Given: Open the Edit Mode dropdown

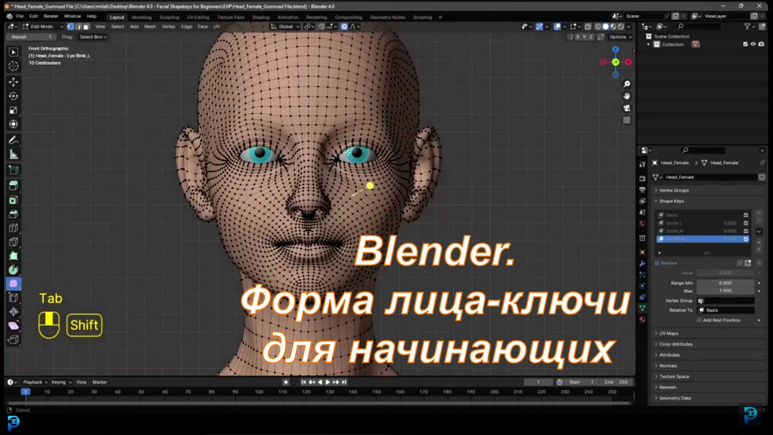Looking at the screenshot, I should [43, 27].
